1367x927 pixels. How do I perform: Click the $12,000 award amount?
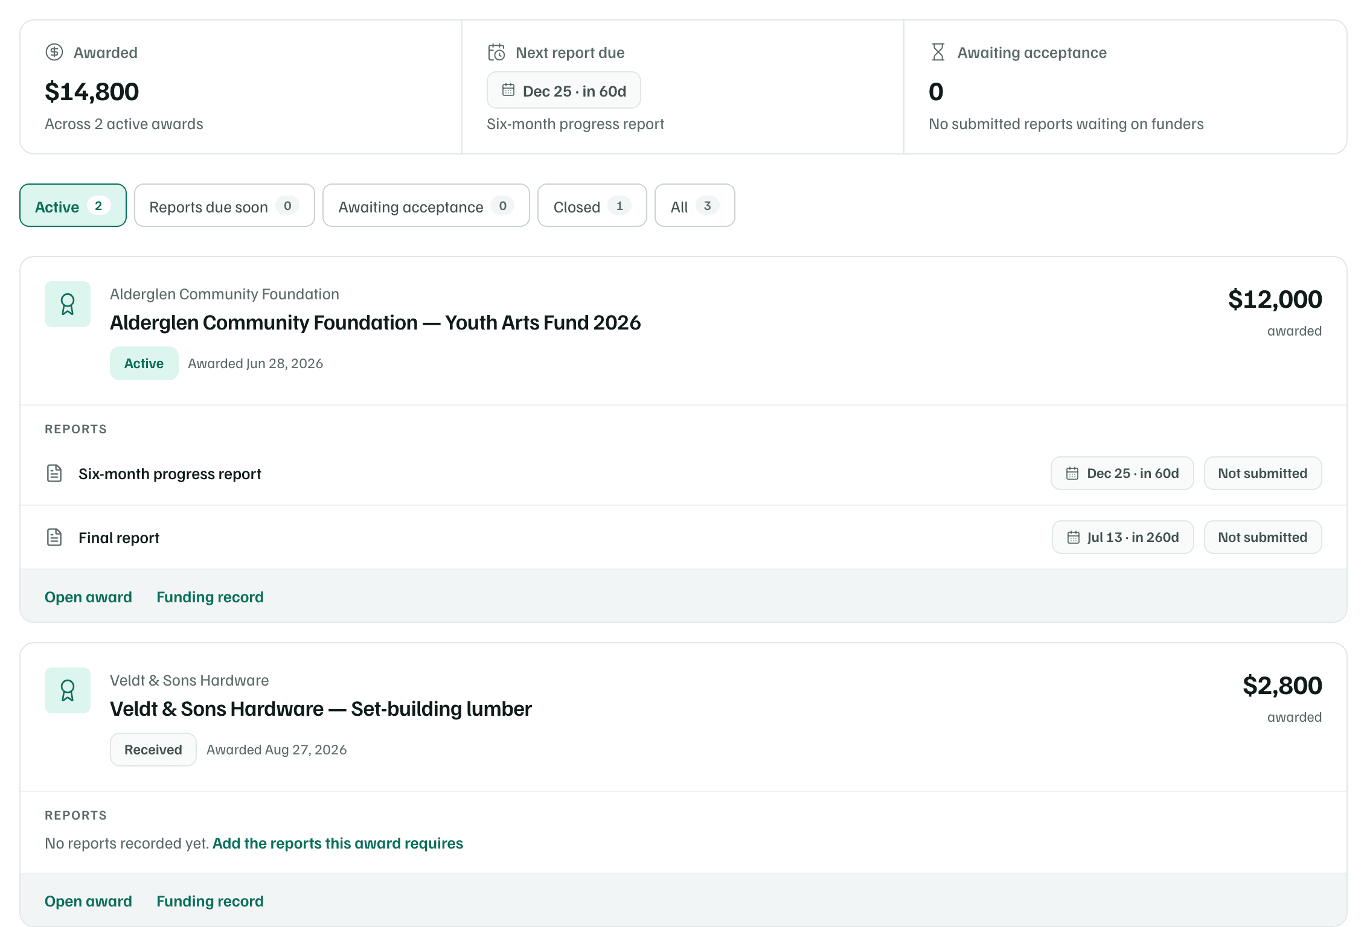pyautogui.click(x=1275, y=299)
